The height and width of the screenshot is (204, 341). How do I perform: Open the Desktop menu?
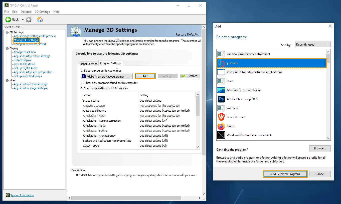pos(26,12)
